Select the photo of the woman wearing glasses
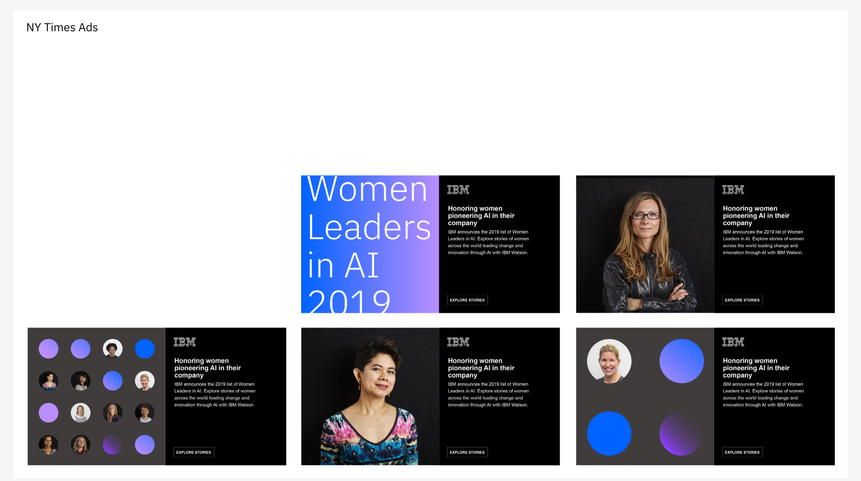The height and width of the screenshot is (481, 861). 645,244
